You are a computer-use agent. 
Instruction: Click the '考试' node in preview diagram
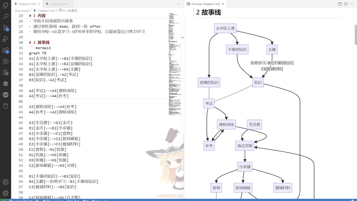point(209,104)
